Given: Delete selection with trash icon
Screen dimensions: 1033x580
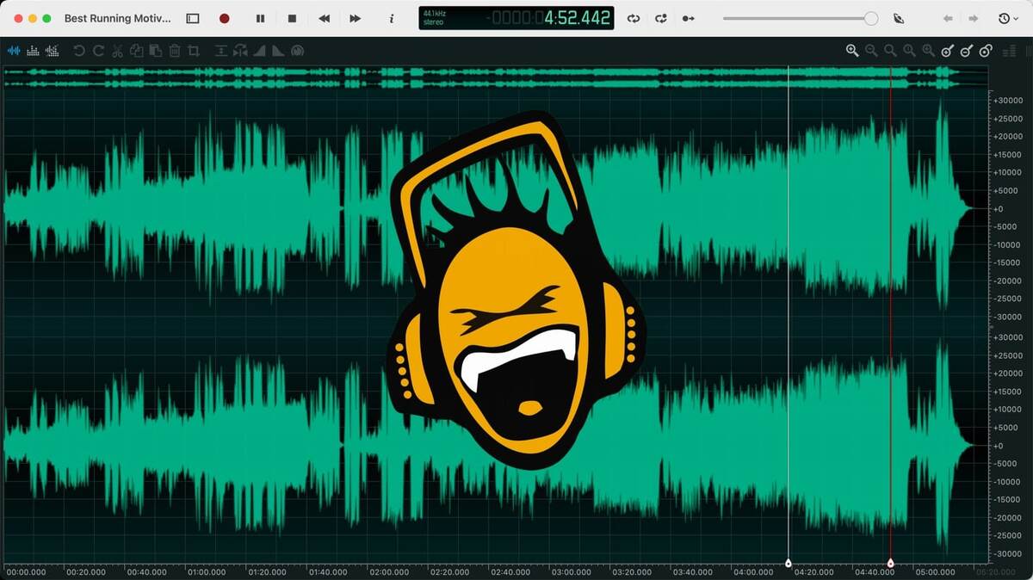Looking at the screenshot, I should click(175, 51).
